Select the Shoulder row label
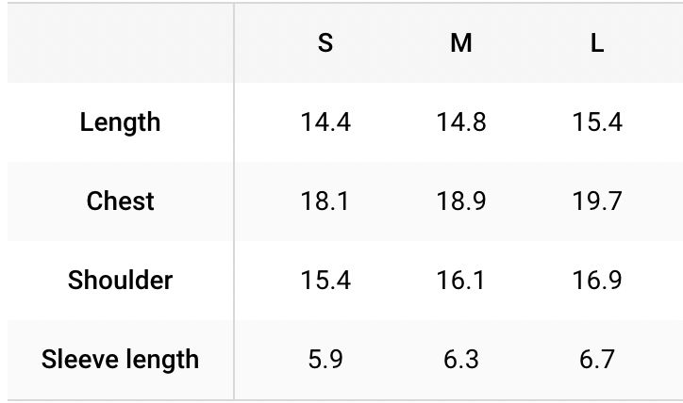Screen dimensions: 683x403 [x=120, y=281]
